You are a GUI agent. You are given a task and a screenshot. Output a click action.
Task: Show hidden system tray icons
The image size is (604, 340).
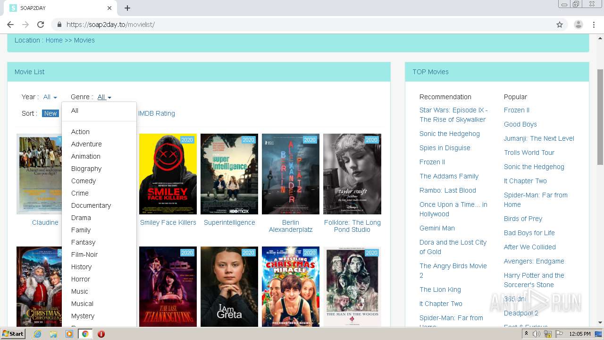(527, 334)
